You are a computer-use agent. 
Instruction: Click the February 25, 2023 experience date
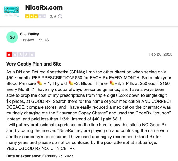click(58, 156)
